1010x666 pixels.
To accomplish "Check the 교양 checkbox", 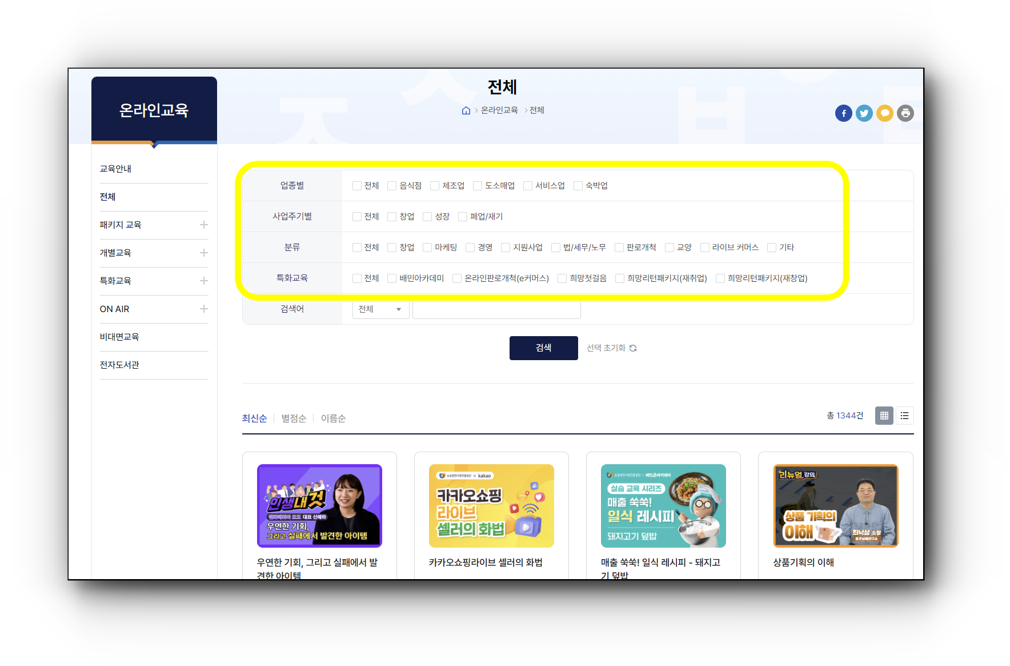I will 670,248.
